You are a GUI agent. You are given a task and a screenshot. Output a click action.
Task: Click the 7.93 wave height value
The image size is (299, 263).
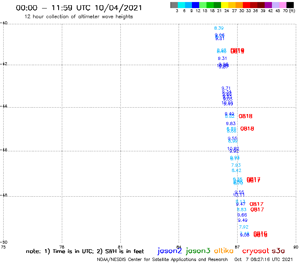236,165
